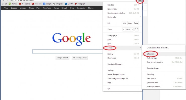Click the zoom out minus button
The image size is (186, 100).
click(123, 29)
